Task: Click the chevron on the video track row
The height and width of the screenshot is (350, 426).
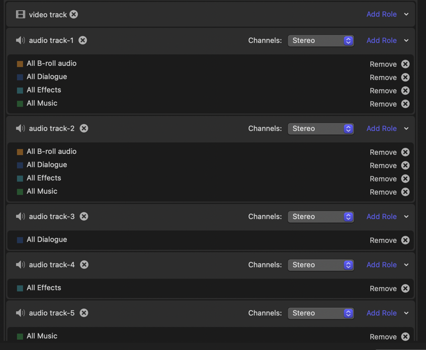Action: click(406, 15)
